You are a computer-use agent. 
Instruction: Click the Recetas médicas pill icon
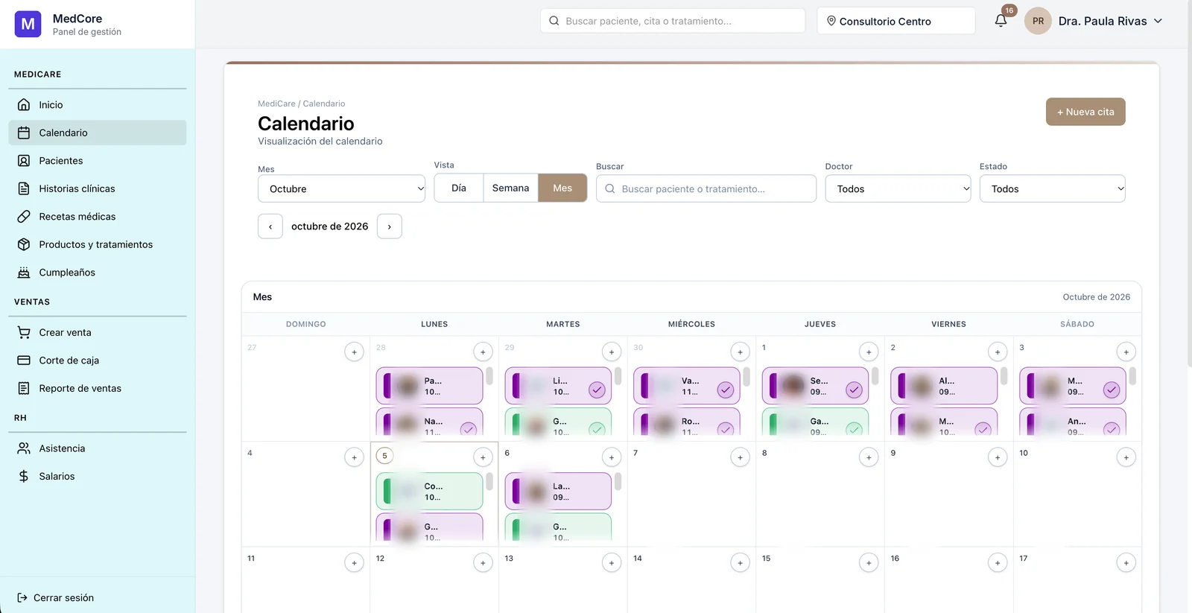click(x=24, y=217)
